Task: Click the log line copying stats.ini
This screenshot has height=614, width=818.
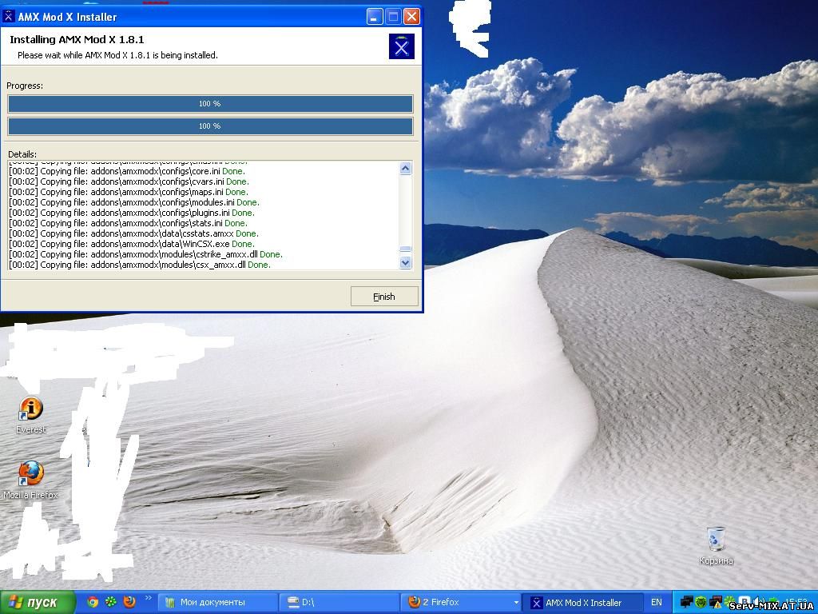Action: point(128,223)
